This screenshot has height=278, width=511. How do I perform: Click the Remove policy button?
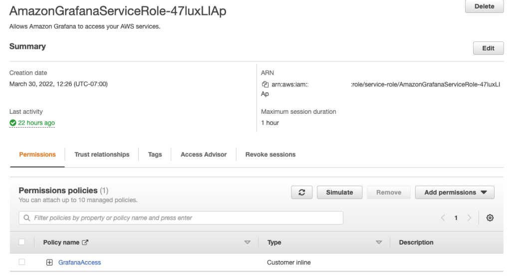coord(389,192)
